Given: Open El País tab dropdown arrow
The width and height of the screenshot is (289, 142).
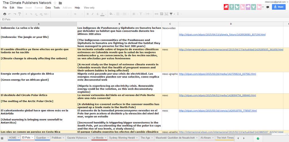Looking at the screenshot, I should pos(32,138).
